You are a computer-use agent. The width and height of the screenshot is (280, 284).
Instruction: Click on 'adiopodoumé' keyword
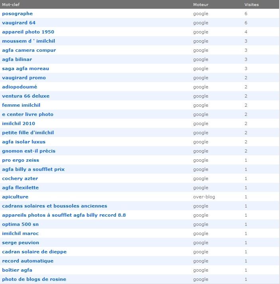pyautogui.click(x=20, y=87)
